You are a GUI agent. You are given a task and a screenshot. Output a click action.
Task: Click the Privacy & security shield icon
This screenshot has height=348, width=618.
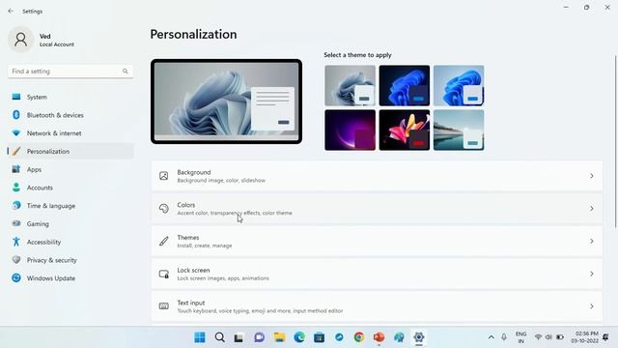click(16, 260)
